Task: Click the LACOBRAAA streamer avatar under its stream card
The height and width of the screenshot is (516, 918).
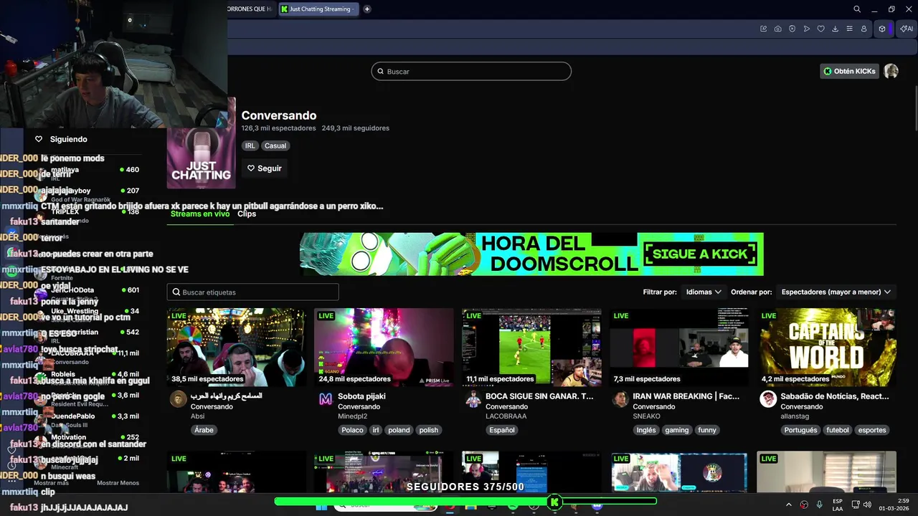Action: 473,399
